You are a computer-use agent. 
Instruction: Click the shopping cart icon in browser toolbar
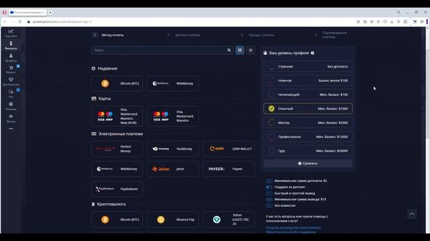click(415, 21)
